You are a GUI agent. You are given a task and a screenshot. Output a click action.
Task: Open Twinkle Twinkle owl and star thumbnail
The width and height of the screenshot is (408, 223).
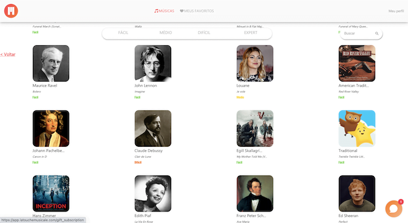click(357, 129)
